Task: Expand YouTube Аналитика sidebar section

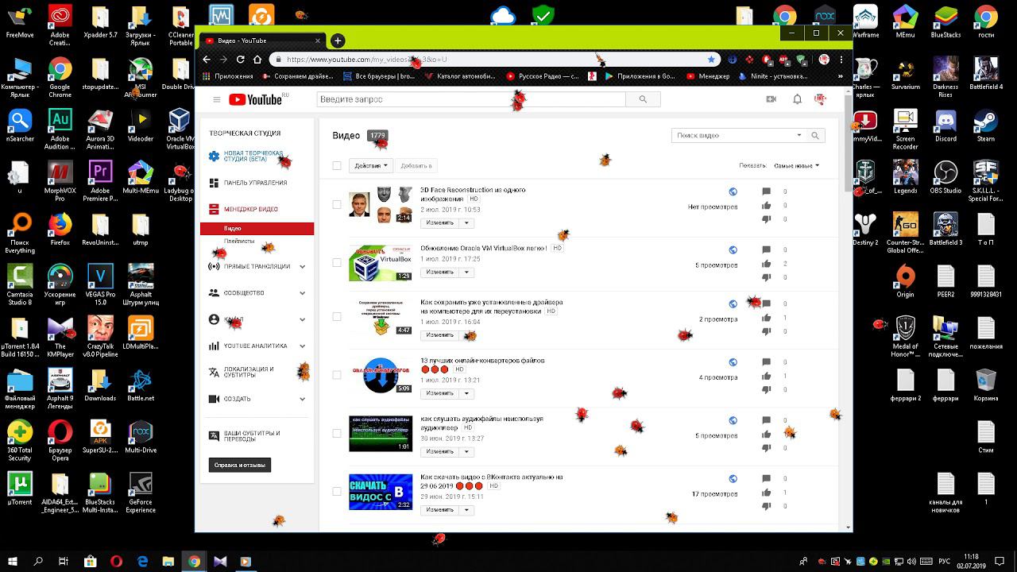Action: [x=303, y=346]
